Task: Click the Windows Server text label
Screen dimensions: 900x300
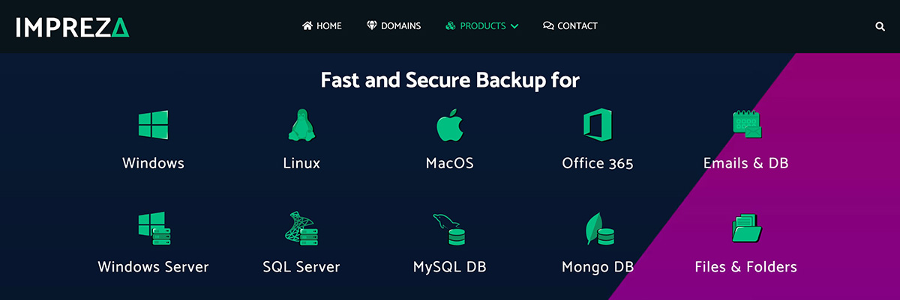Action: [153, 266]
